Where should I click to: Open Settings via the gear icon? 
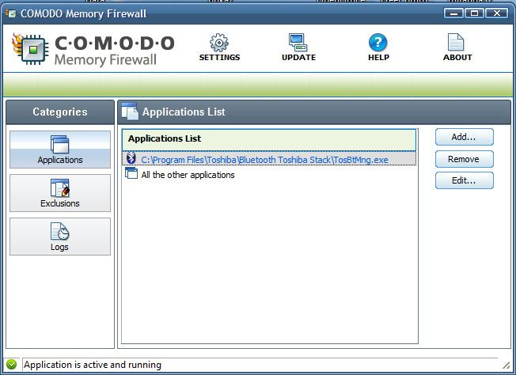pyautogui.click(x=219, y=43)
